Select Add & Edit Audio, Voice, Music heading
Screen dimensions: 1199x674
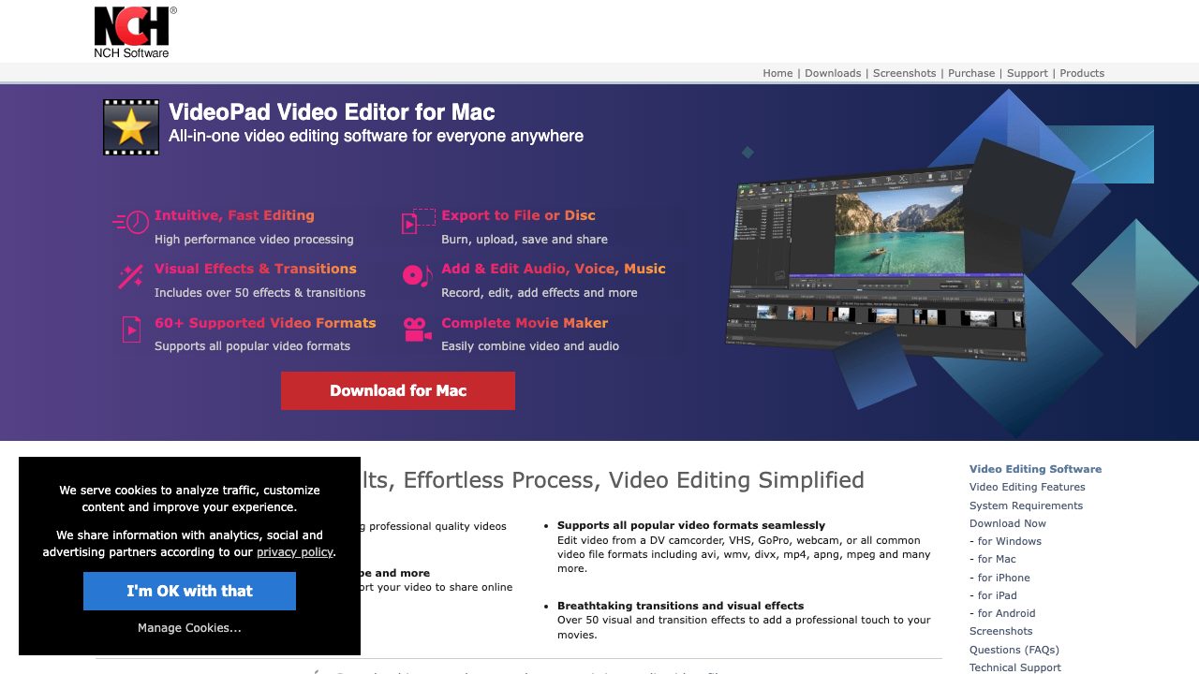(x=554, y=269)
